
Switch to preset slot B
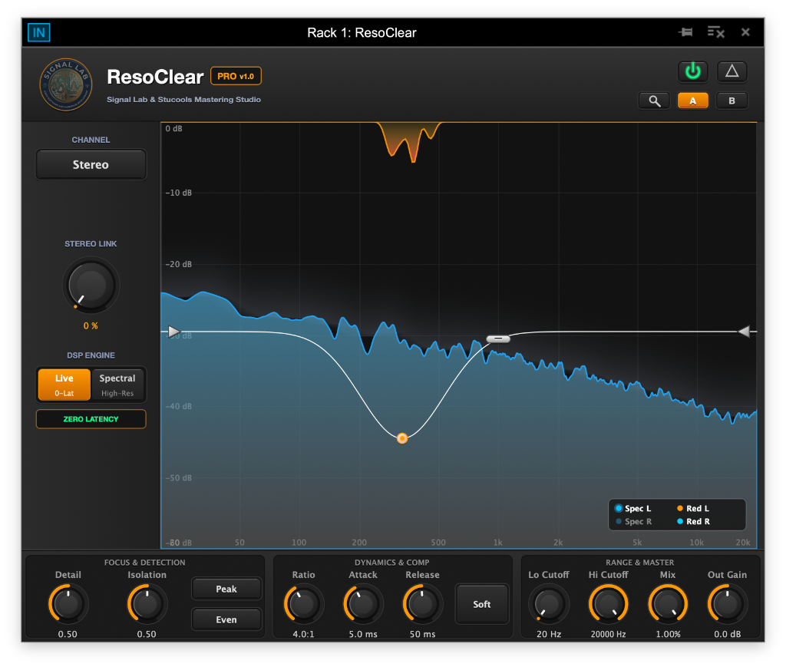pos(732,101)
